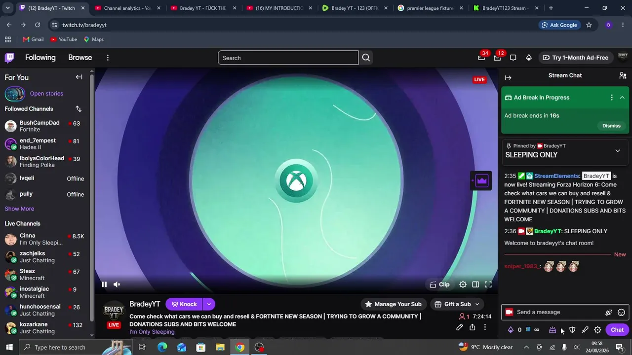The width and height of the screenshot is (632, 355).
Task: Open video player settings gear
Action: tap(463, 284)
